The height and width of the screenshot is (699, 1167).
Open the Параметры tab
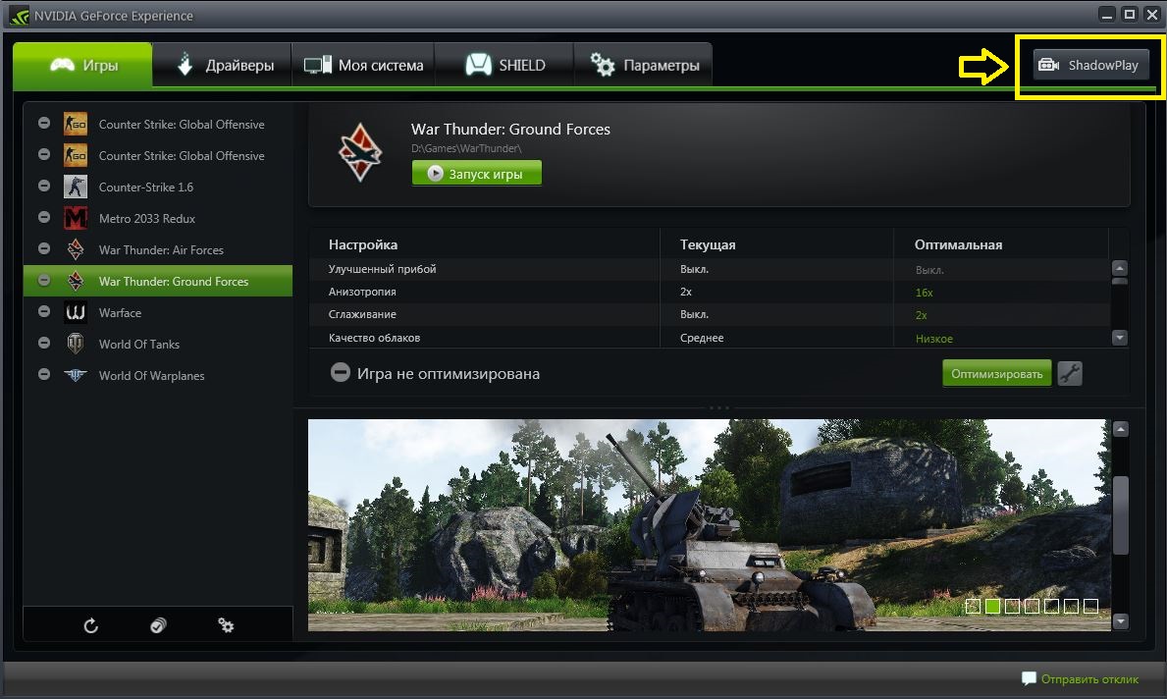point(644,66)
